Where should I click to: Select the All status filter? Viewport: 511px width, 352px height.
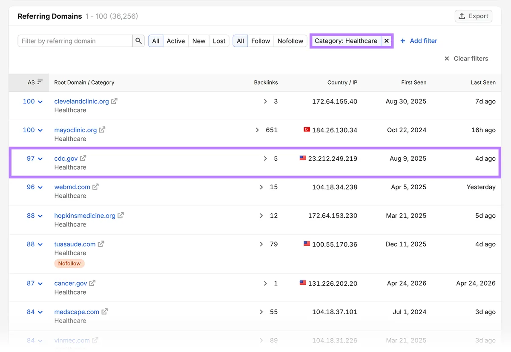pyautogui.click(x=156, y=41)
